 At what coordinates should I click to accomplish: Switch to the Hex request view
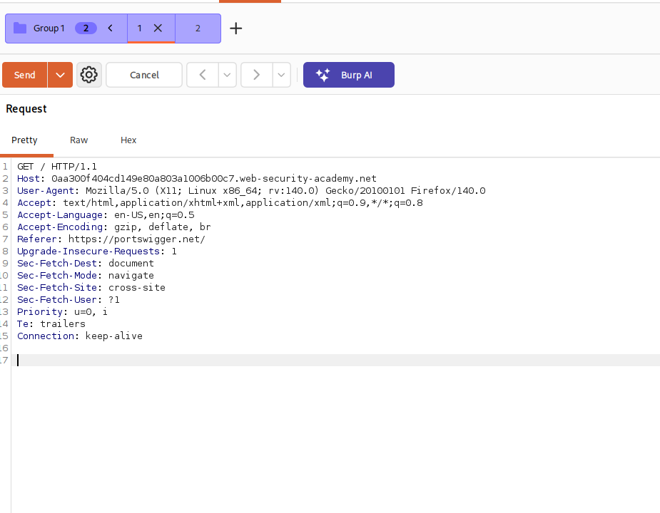pyautogui.click(x=128, y=140)
